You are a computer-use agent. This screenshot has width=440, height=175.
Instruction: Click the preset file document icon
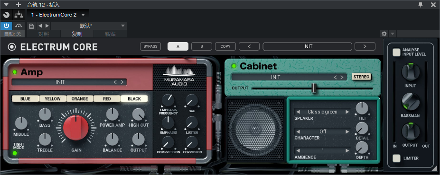click(x=32, y=26)
